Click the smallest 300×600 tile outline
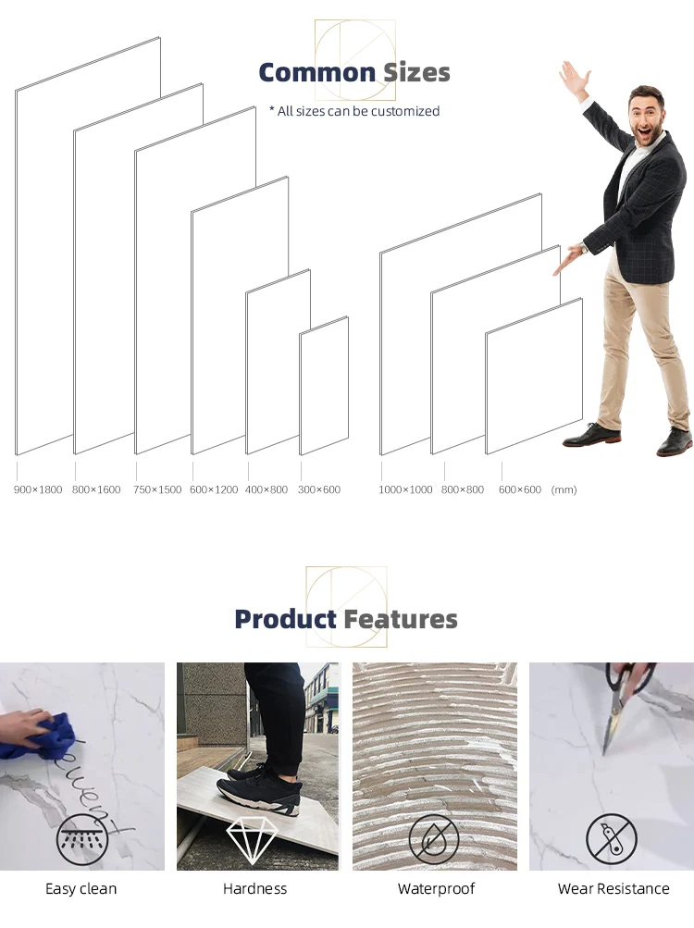Image resolution: width=694 pixels, height=928 pixels. (324, 386)
